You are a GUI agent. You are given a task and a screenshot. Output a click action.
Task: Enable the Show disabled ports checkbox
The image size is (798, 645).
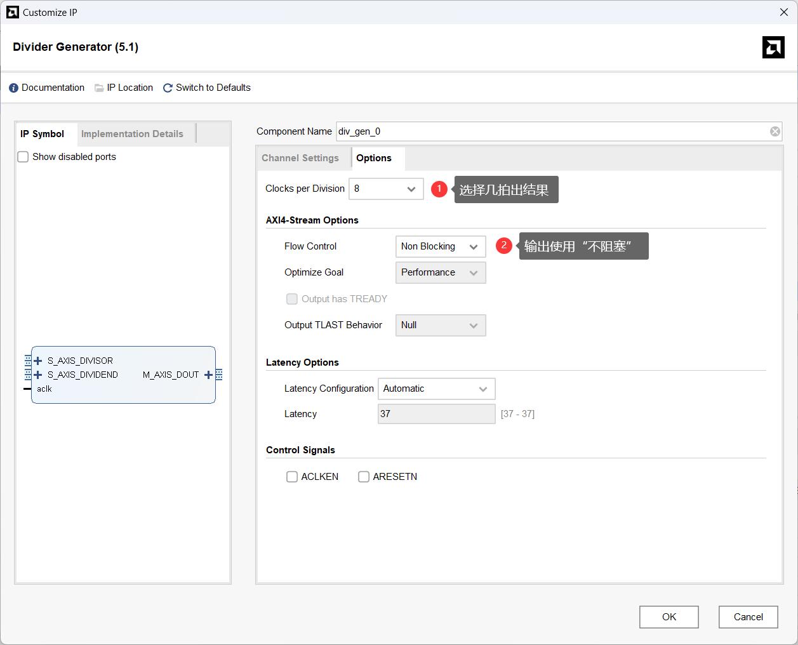tap(23, 157)
